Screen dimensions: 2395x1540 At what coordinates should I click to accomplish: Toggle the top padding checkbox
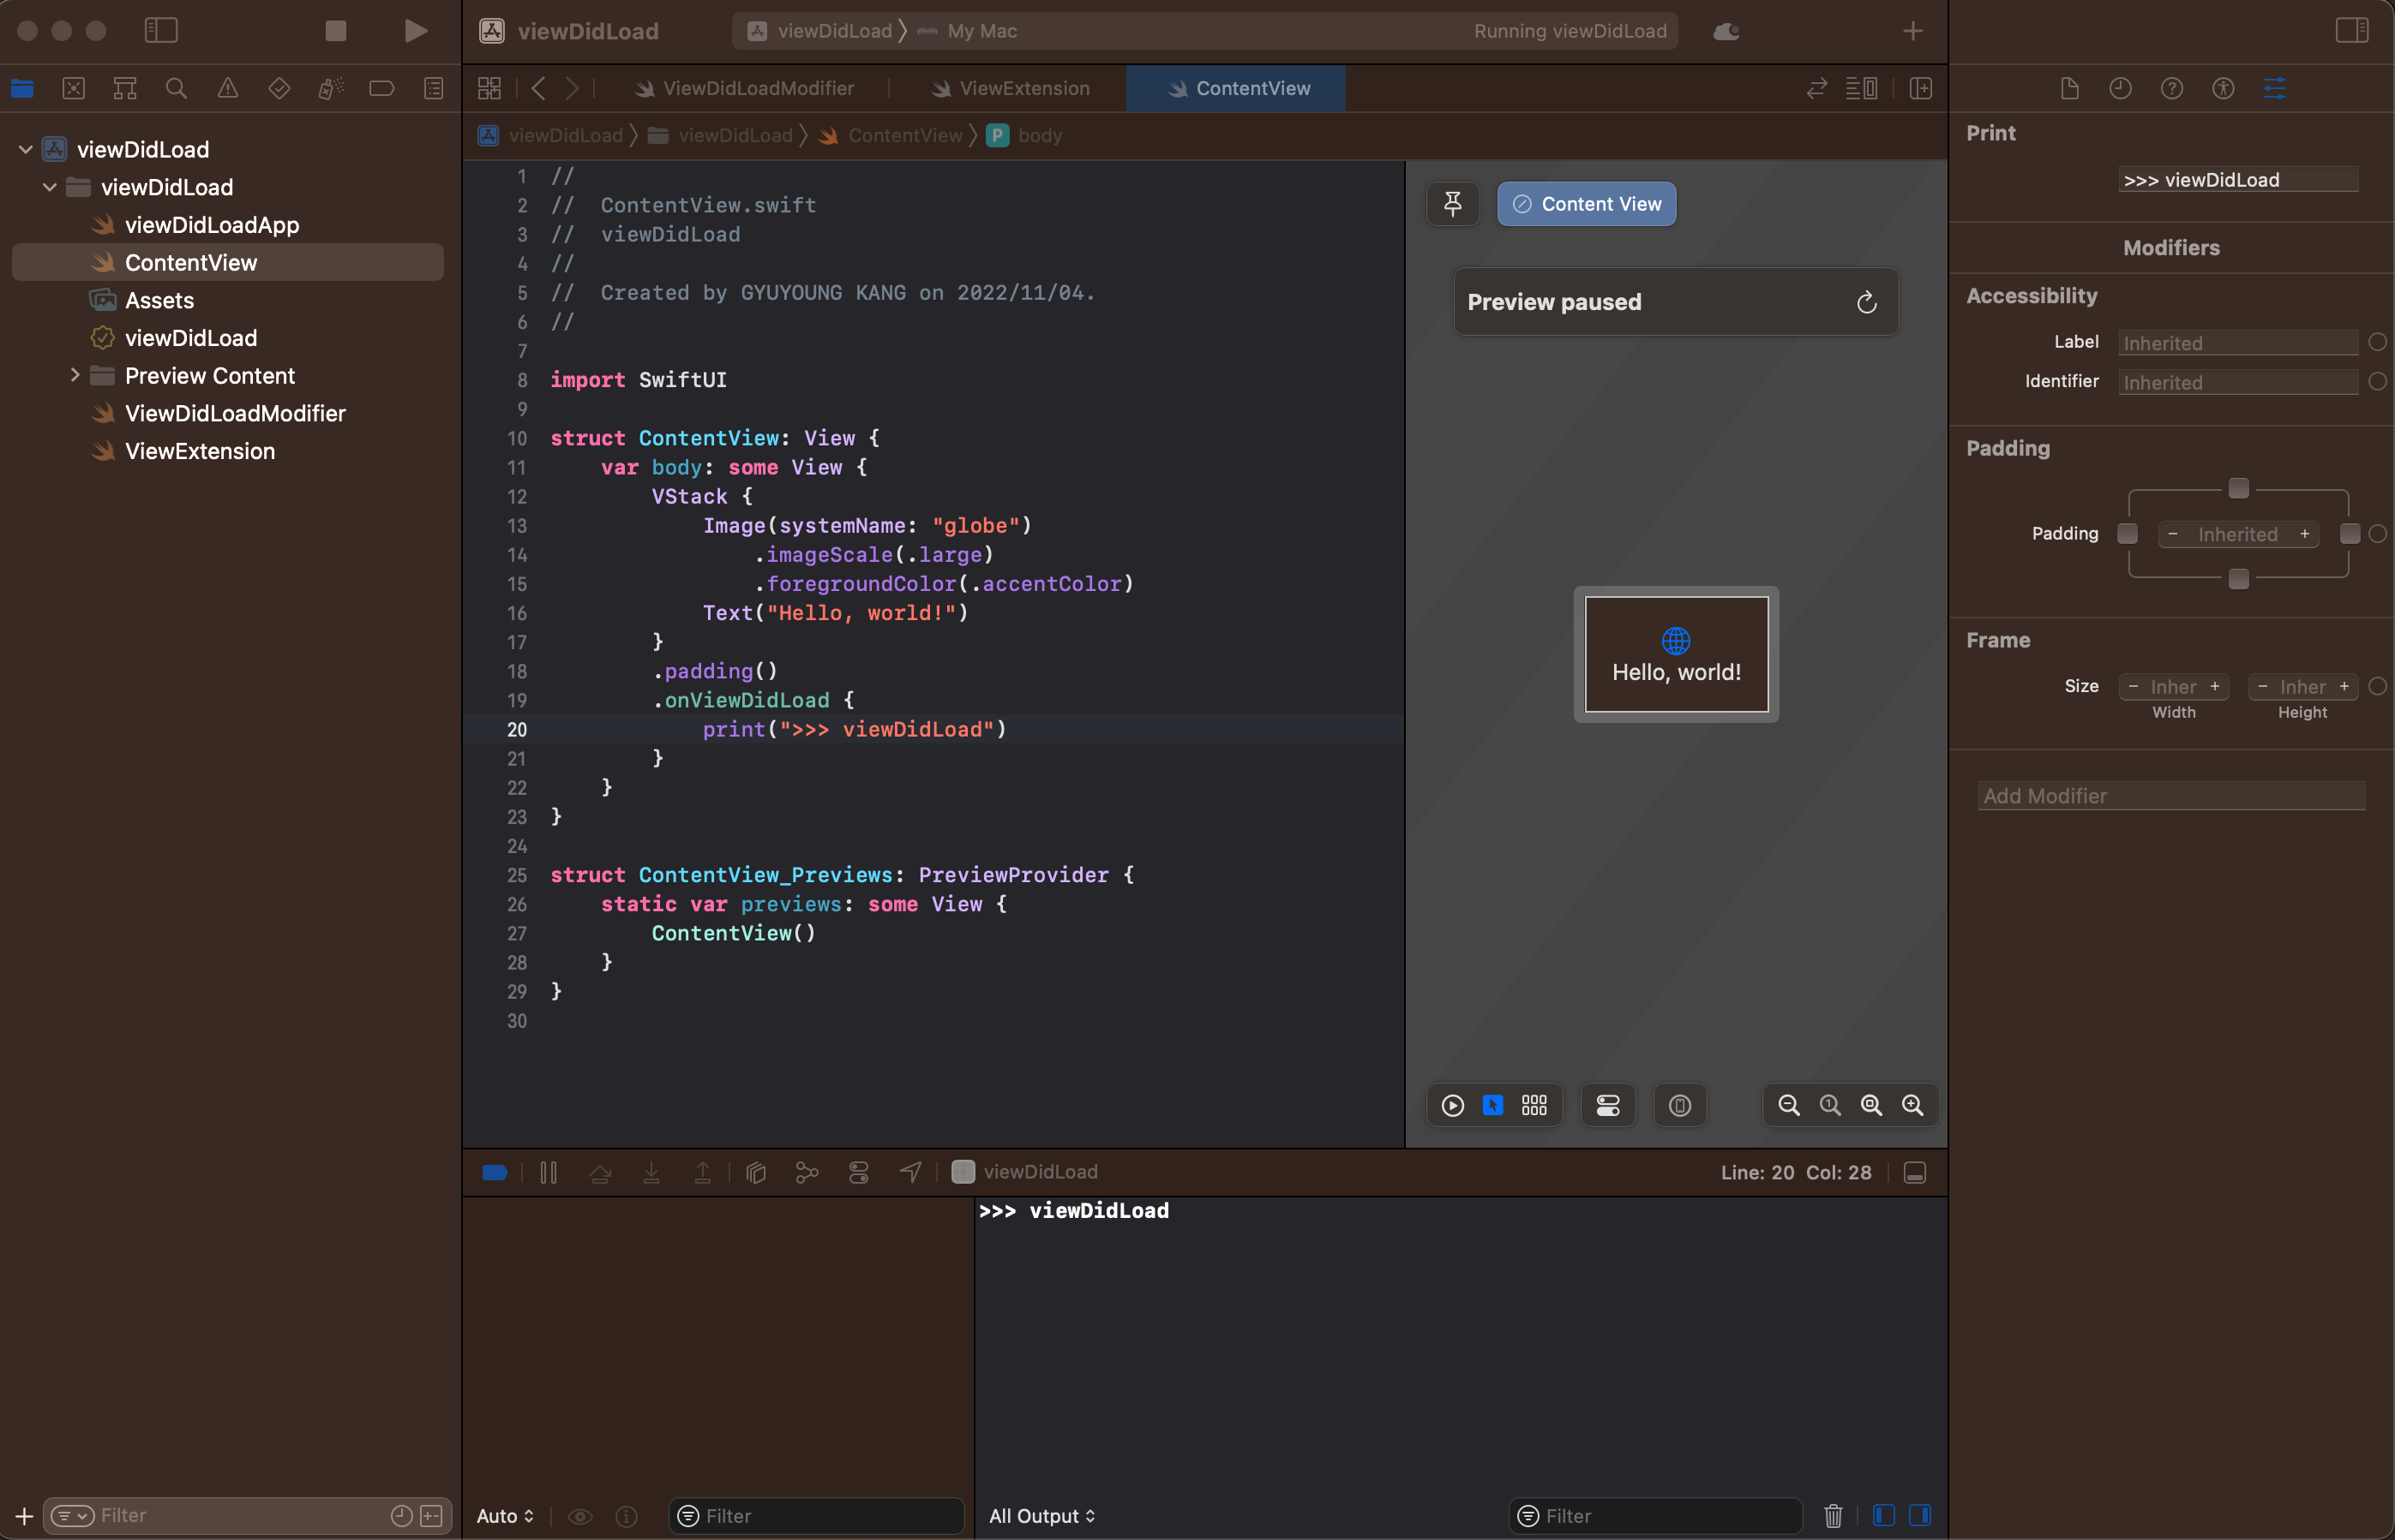(2238, 488)
